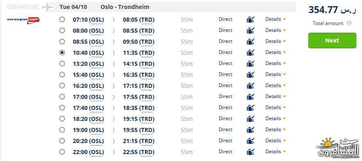Click info icon beside Total amount
The width and height of the screenshot is (362, 161).
click(349, 23)
